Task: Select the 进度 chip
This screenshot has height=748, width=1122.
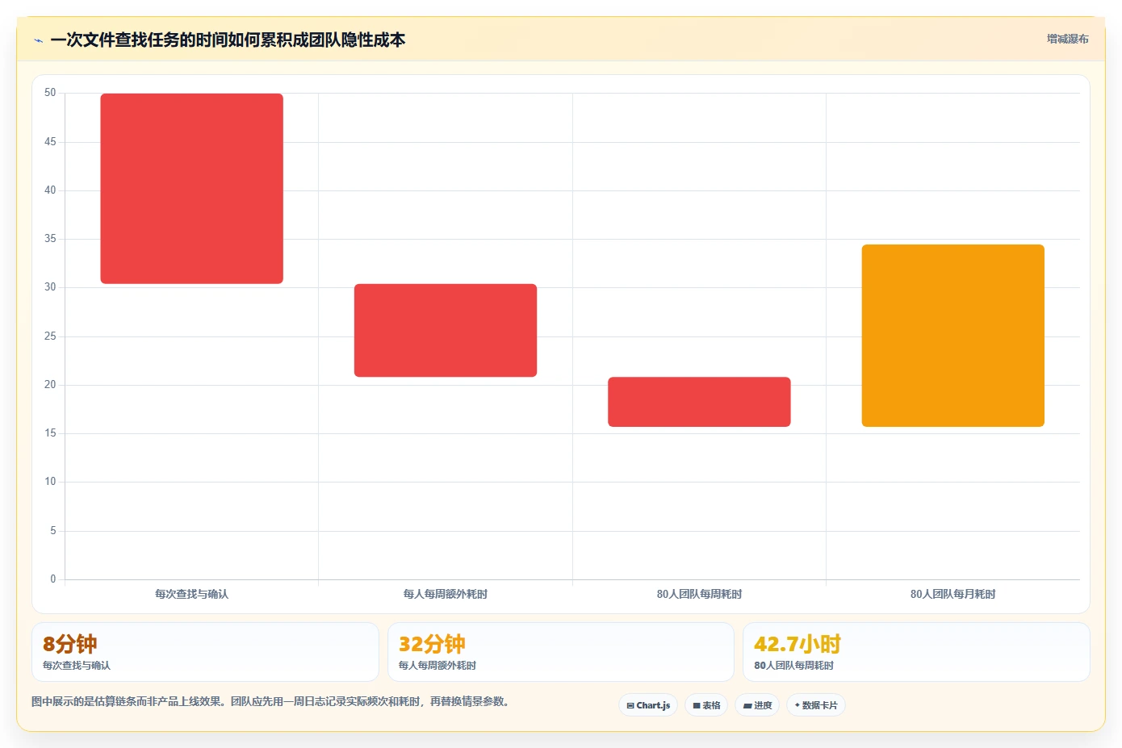Action: tap(757, 705)
